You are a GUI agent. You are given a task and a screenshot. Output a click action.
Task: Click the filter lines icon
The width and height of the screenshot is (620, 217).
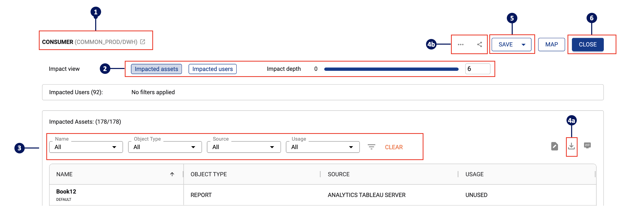tap(371, 147)
